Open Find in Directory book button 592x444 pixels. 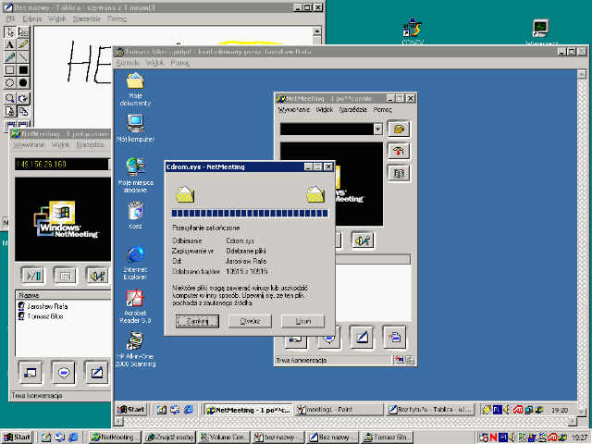[x=399, y=173]
